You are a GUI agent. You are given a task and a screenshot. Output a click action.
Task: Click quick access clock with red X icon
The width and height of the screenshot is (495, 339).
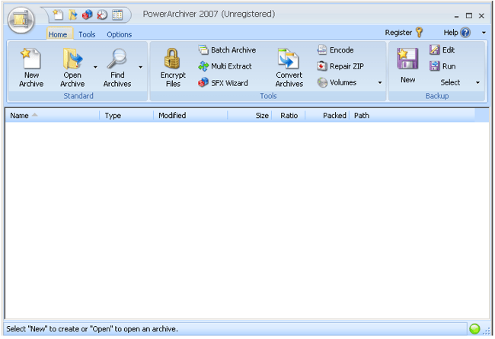(x=102, y=14)
